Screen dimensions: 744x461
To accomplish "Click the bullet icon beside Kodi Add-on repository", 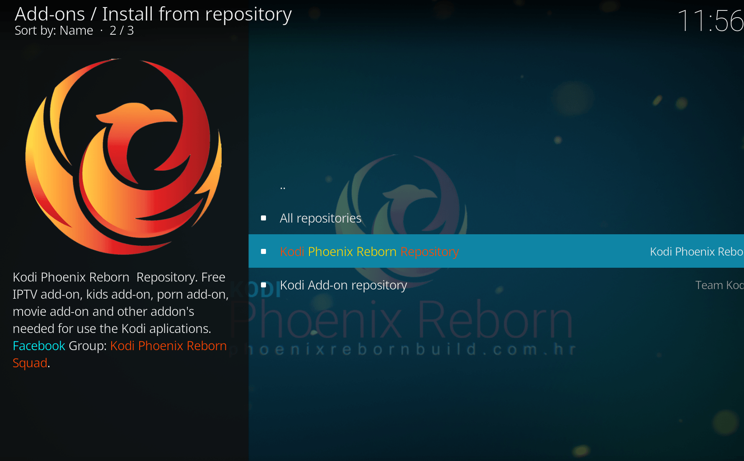I will coord(263,285).
